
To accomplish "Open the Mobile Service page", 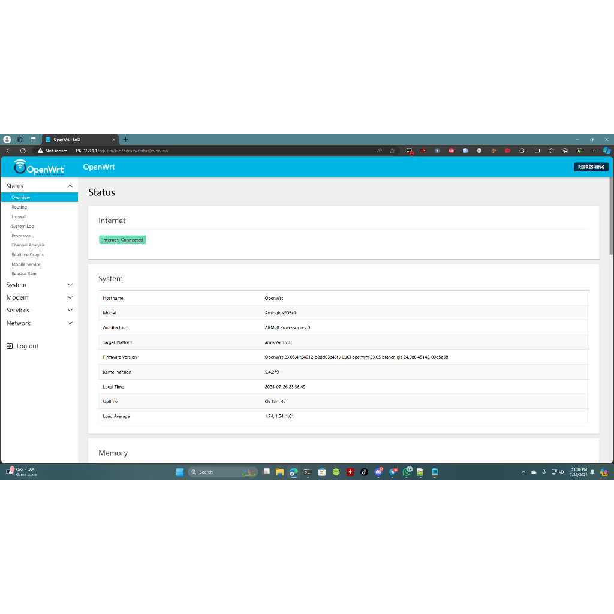I will [26, 264].
